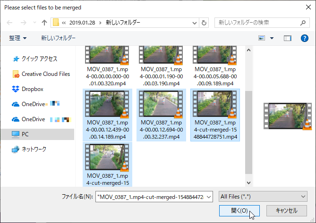
Task: Select the 2019.01.28 breadcrumb segment
Action: pos(82,23)
